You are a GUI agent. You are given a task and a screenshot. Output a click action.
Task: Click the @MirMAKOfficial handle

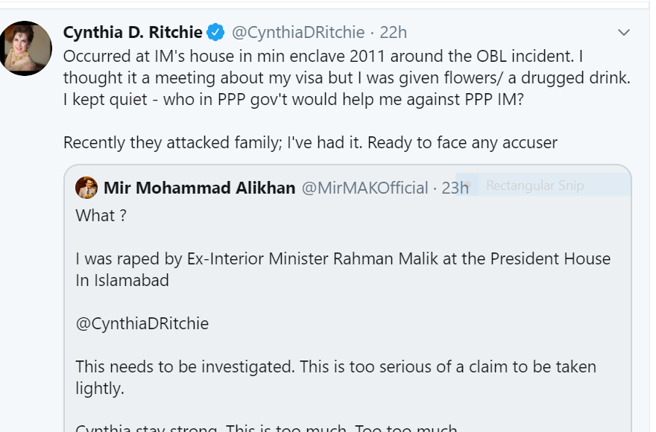tap(365, 188)
